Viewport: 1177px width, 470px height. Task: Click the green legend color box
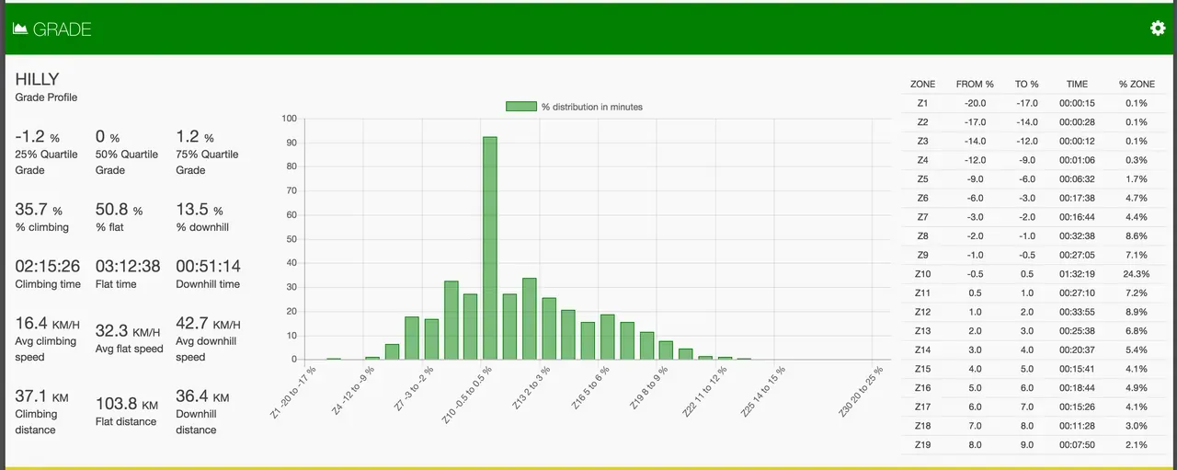click(x=520, y=107)
